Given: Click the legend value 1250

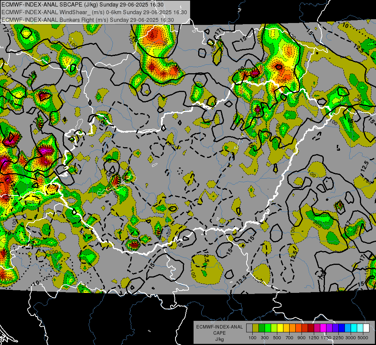Looking at the screenshot, I should click(x=314, y=338).
